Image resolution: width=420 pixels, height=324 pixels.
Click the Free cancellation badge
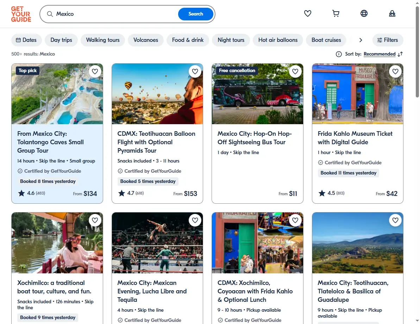click(237, 71)
